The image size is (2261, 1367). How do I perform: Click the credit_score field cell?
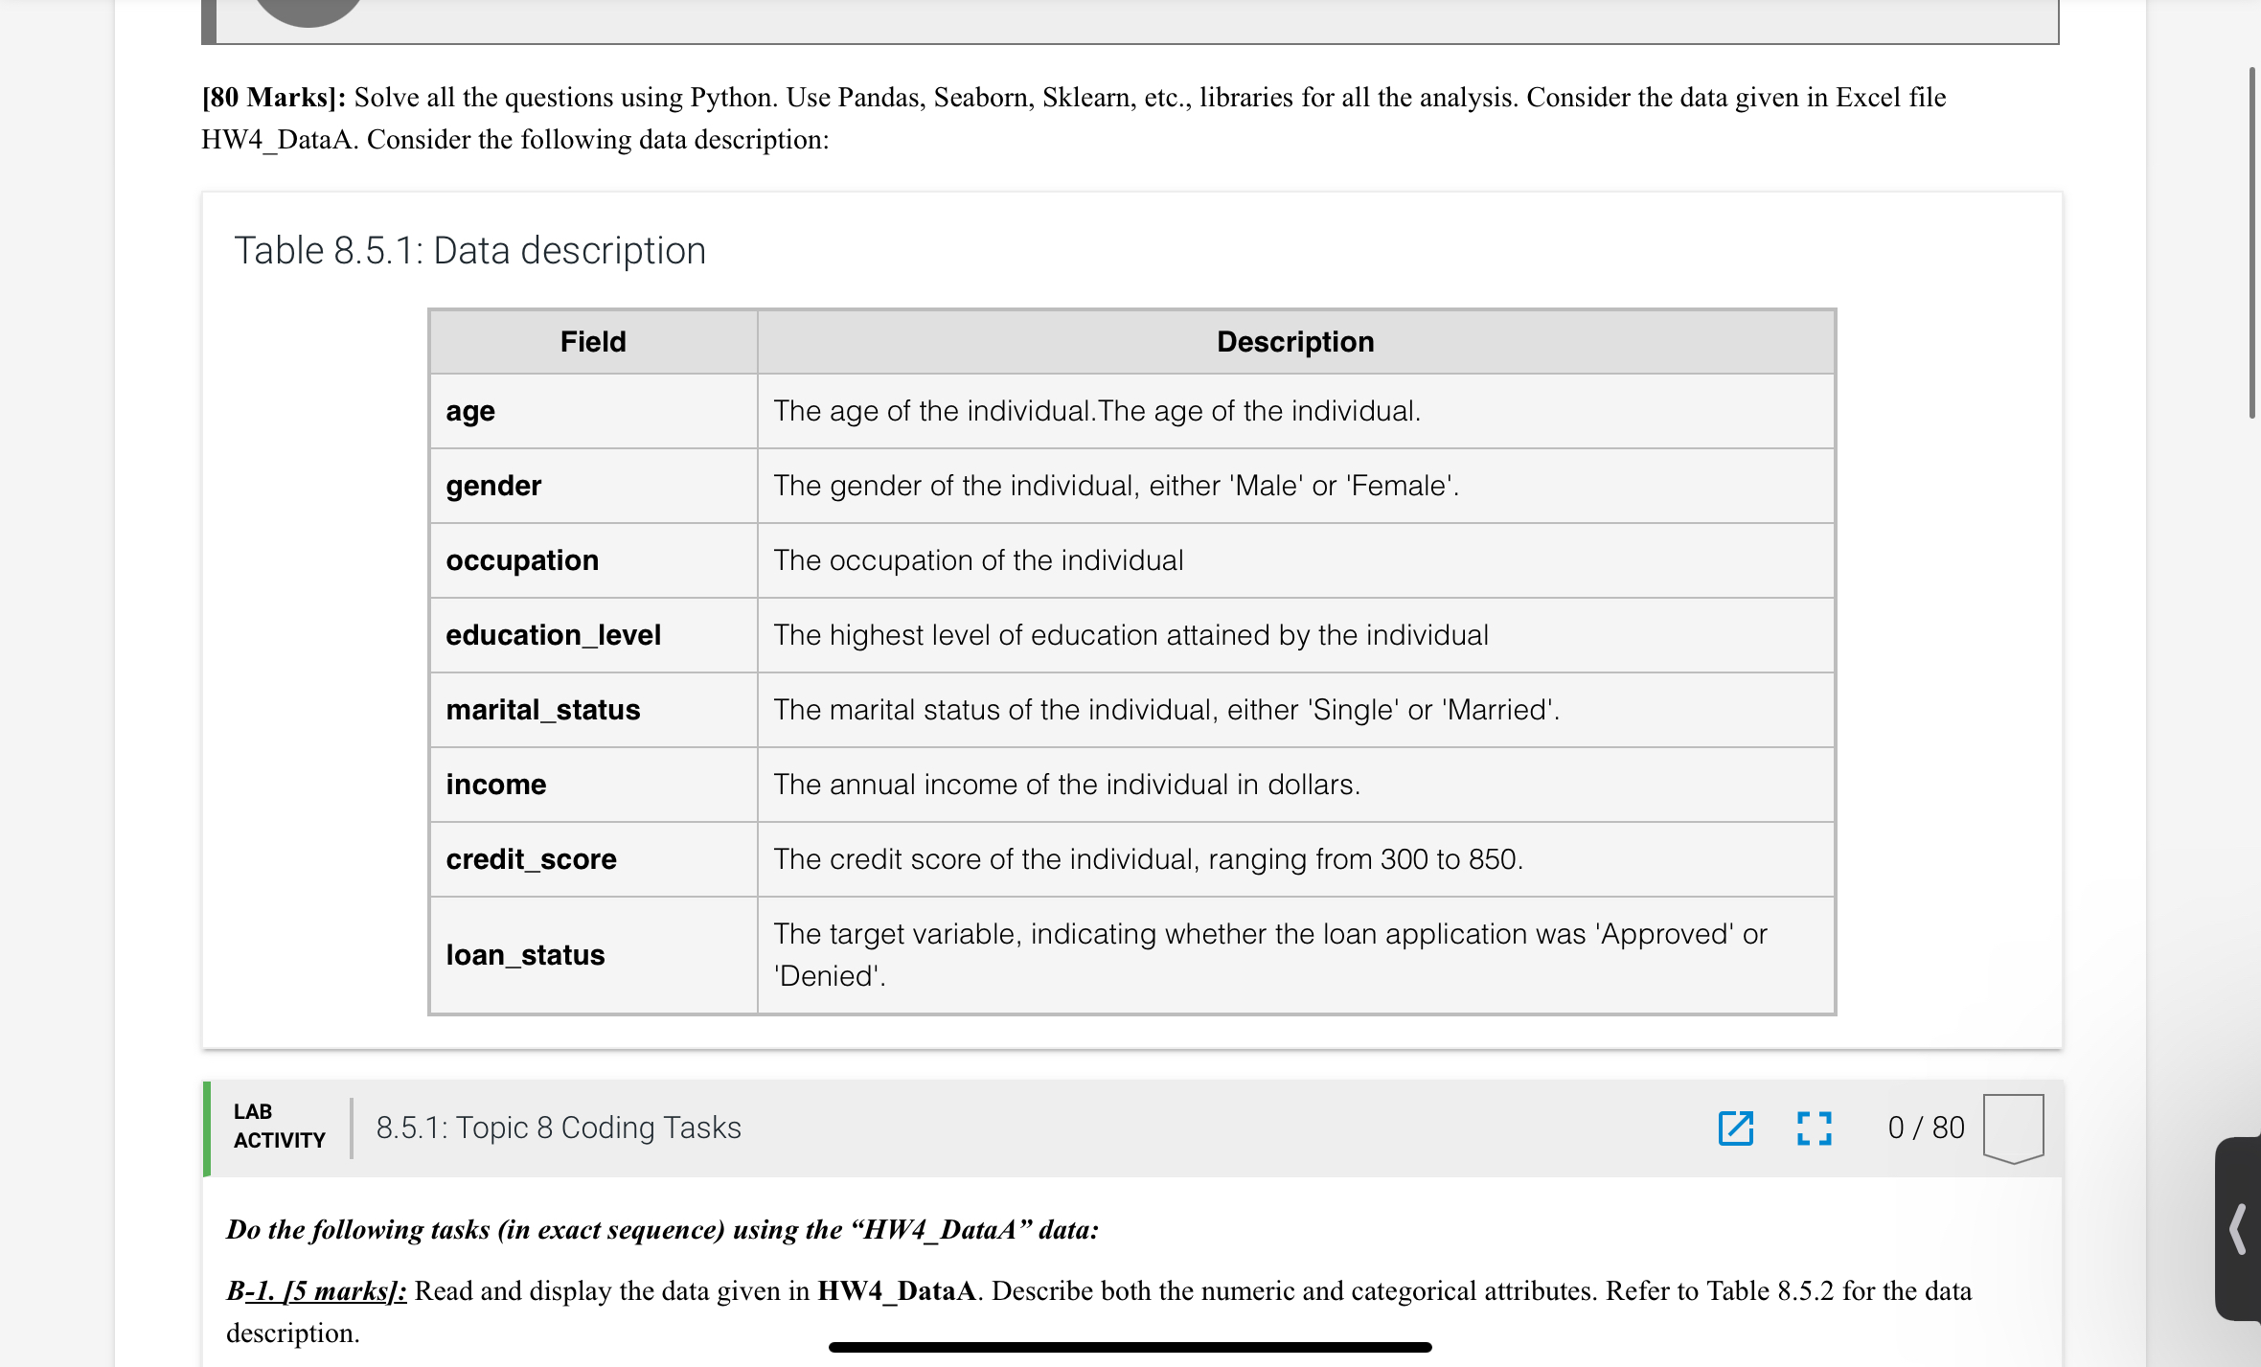coord(532,859)
